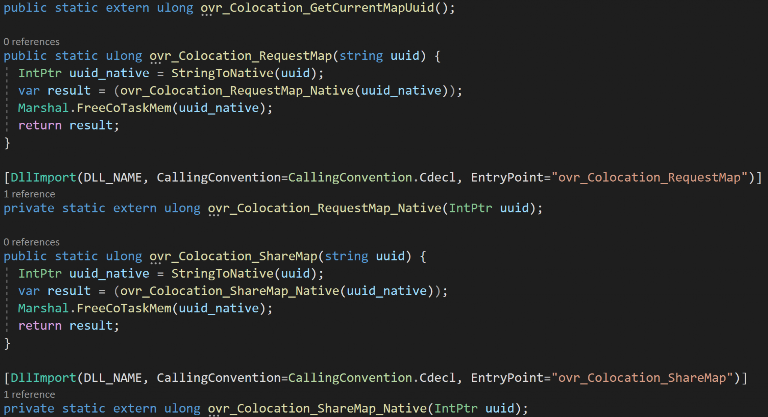This screenshot has height=417, width=768.
Task: Click DllImport attribute above ShareMap_Native declaration
Action: 43,378
